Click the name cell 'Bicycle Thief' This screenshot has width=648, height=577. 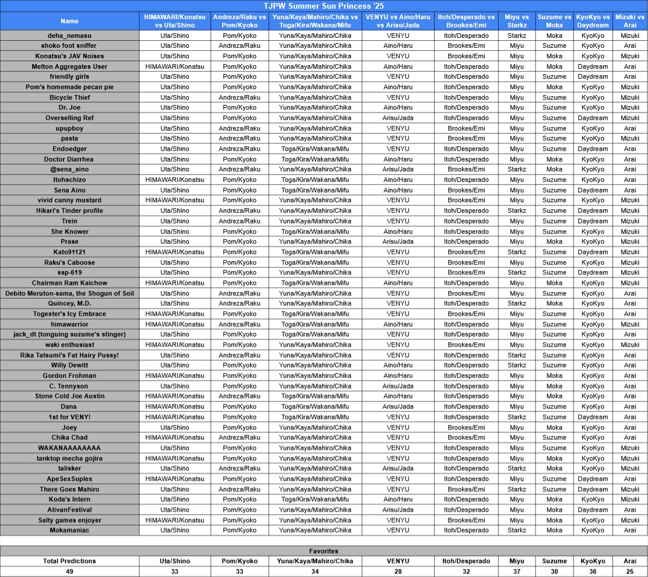69,97
